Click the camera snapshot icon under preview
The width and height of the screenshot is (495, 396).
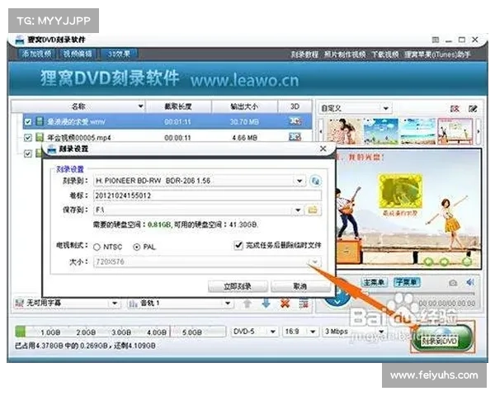pyautogui.click(x=453, y=283)
